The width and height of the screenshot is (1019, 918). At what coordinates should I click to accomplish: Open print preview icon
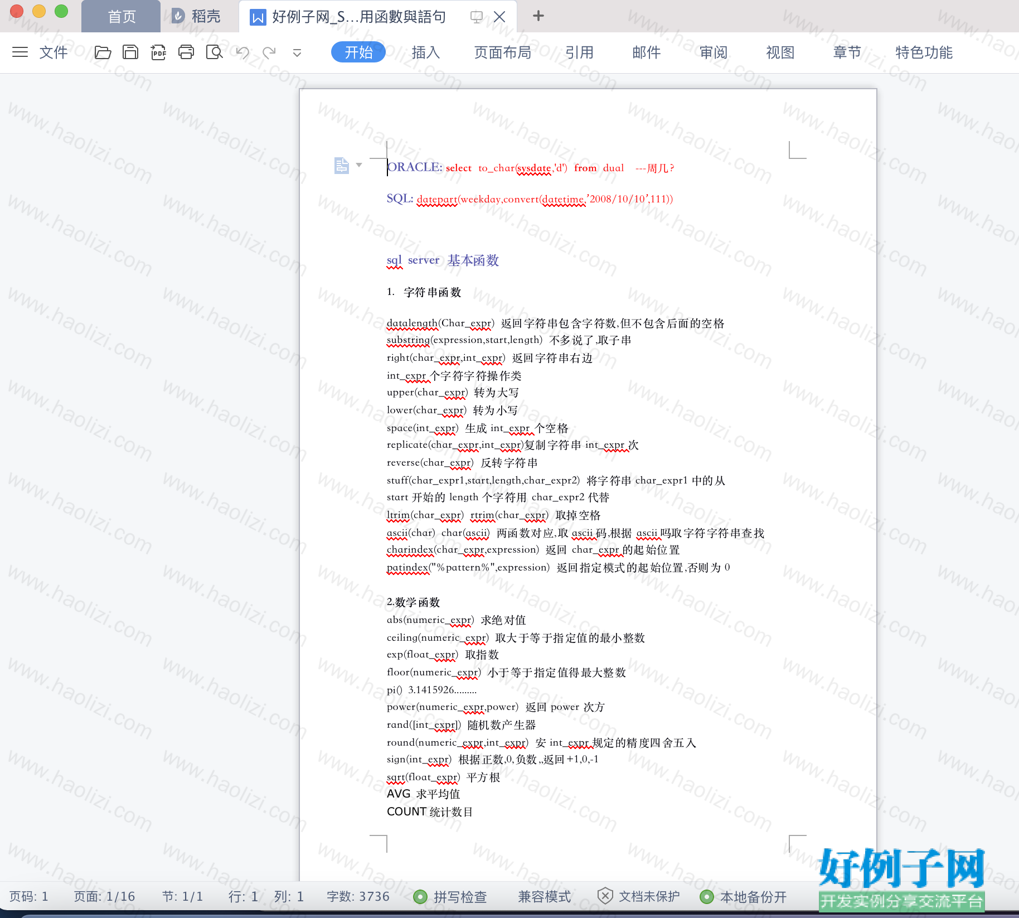(x=214, y=52)
